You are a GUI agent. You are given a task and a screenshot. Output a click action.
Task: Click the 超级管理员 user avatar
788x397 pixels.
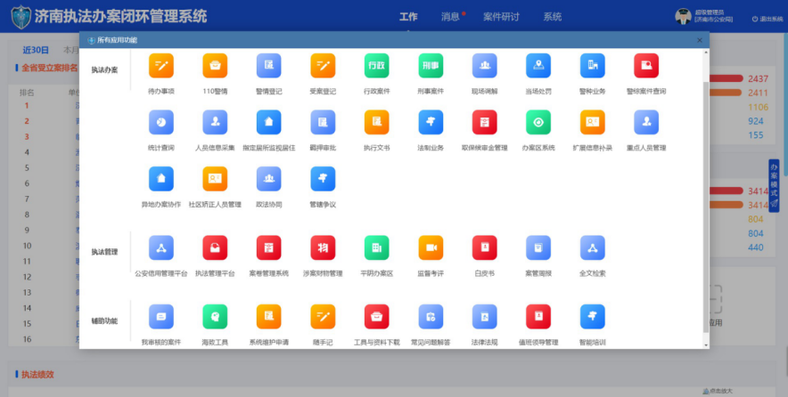point(683,16)
